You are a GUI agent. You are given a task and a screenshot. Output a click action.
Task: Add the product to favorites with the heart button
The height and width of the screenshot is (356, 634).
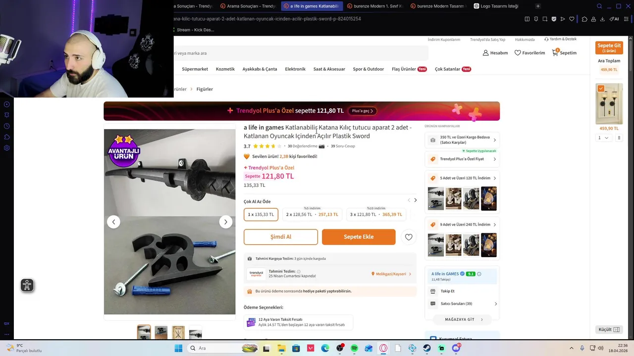[409, 237]
